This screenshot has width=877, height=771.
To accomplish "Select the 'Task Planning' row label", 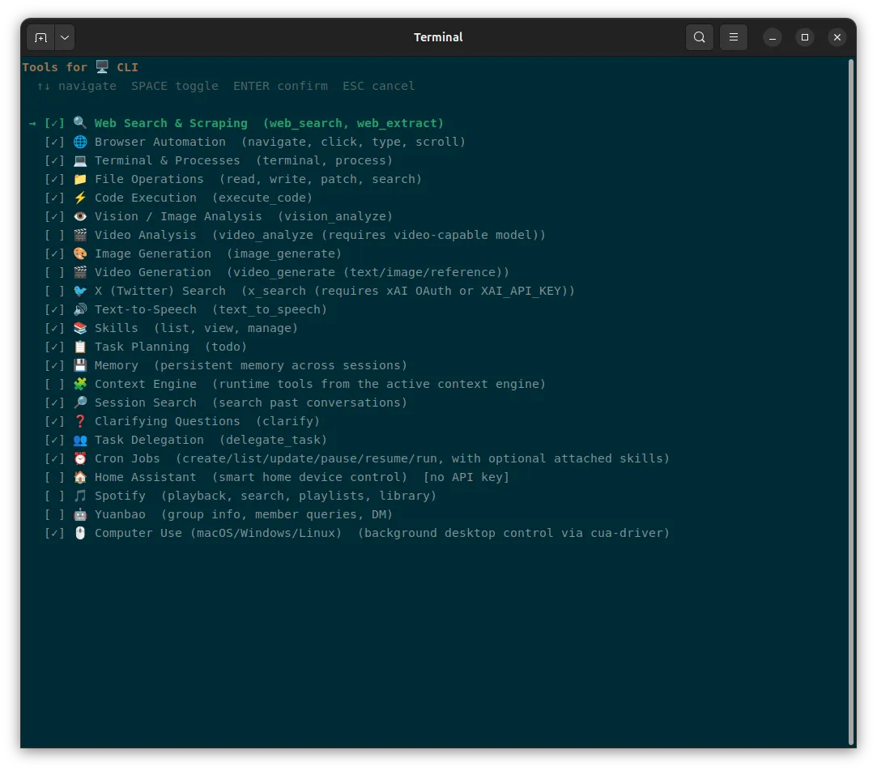I will (142, 347).
